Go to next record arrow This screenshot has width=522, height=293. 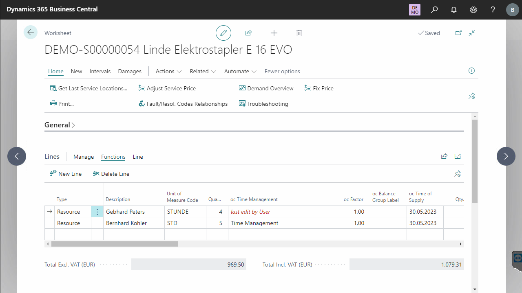point(506,156)
